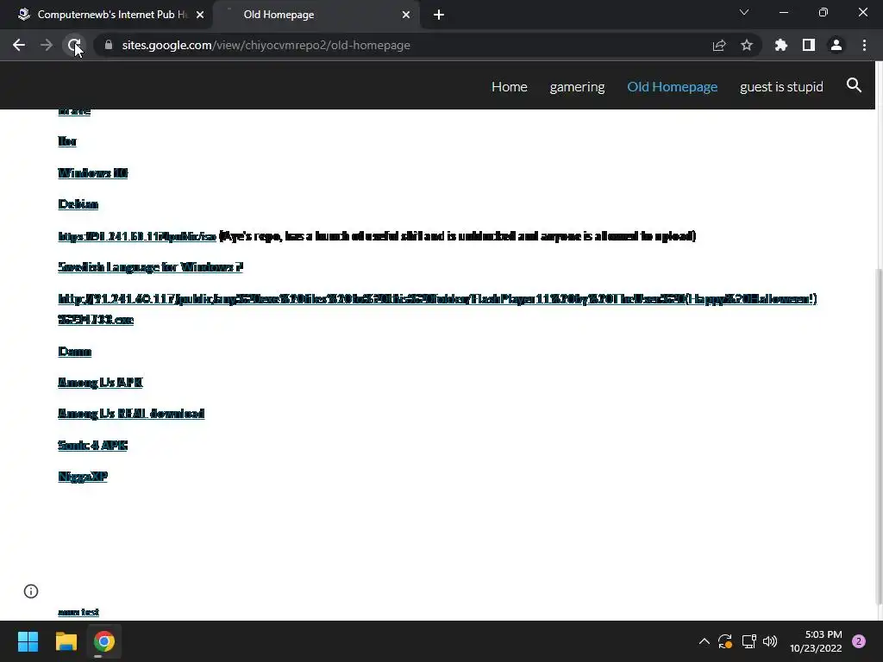883x662 pixels.
Task: Toggle the browser side panel
Action: 809,45
